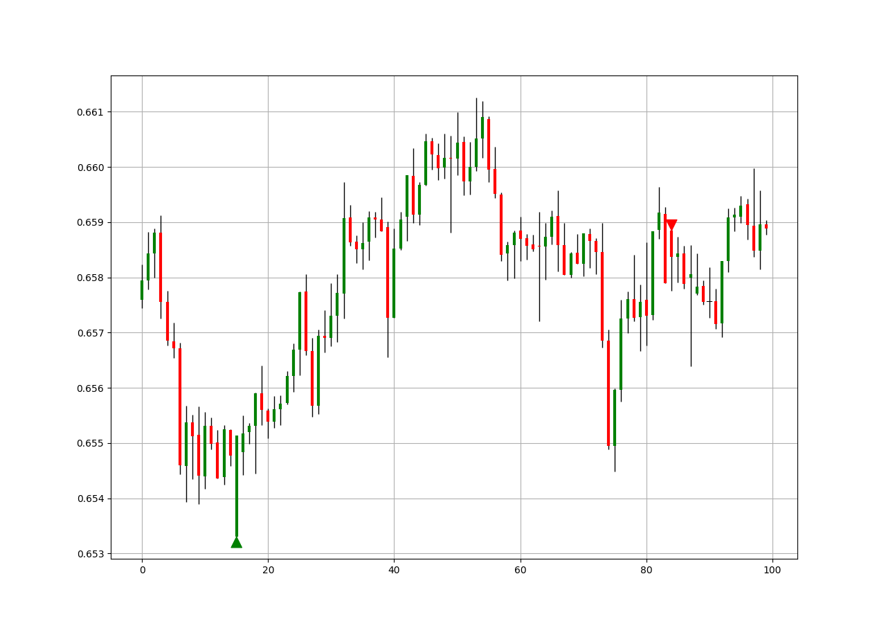The image size is (886, 628).
Task: Click the x-axis tick label 60
Action: click(x=520, y=570)
